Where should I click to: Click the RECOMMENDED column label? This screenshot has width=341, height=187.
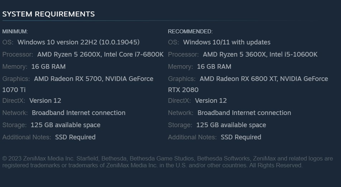point(190,32)
